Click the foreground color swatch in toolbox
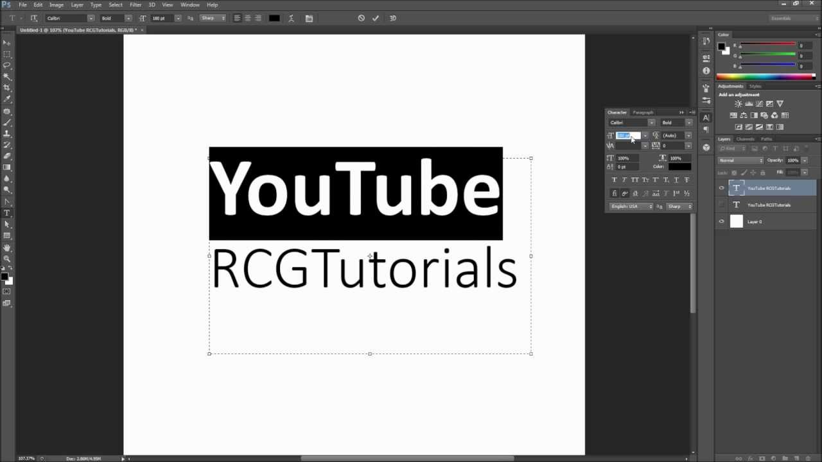The width and height of the screenshot is (822, 462). (4, 277)
